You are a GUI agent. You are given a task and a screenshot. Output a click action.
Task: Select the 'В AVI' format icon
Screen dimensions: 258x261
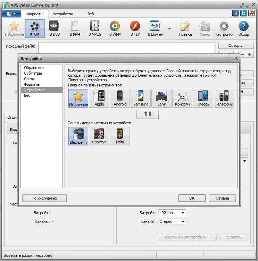pyautogui.click(x=35, y=28)
